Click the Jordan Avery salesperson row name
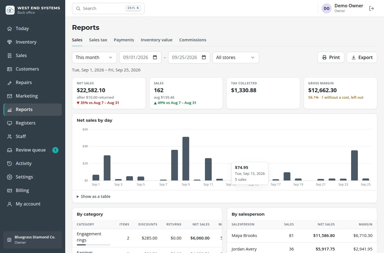This screenshot has width=384, height=253. coord(244,249)
